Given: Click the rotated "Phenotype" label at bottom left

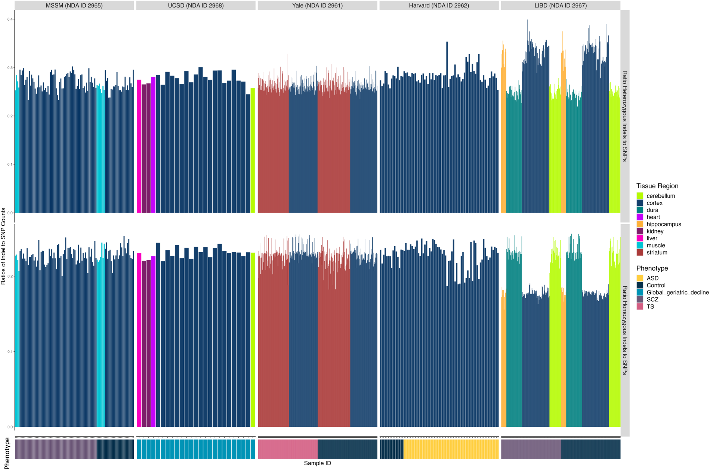Looking at the screenshot, I should pyautogui.click(x=6, y=453).
